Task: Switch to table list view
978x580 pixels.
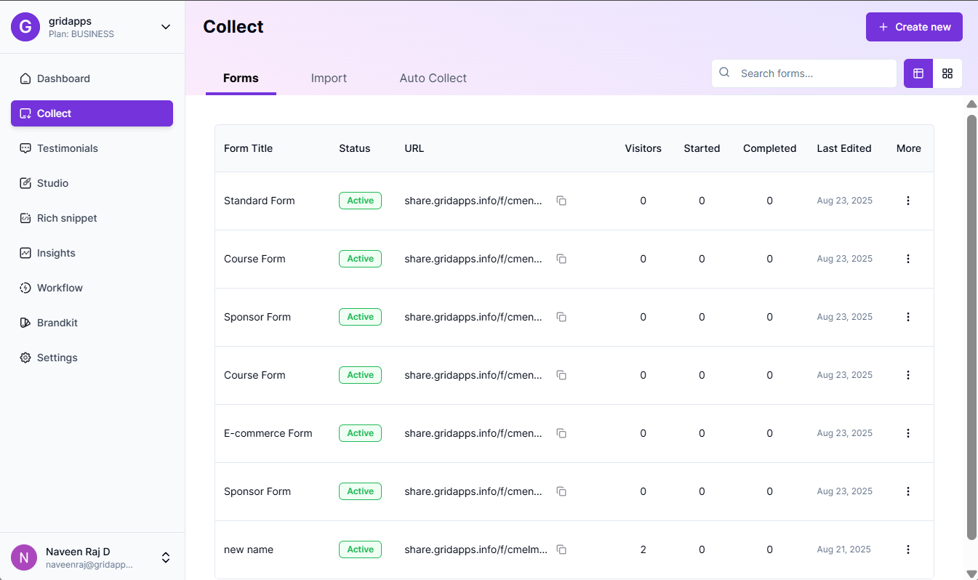Action: click(x=918, y=73)
